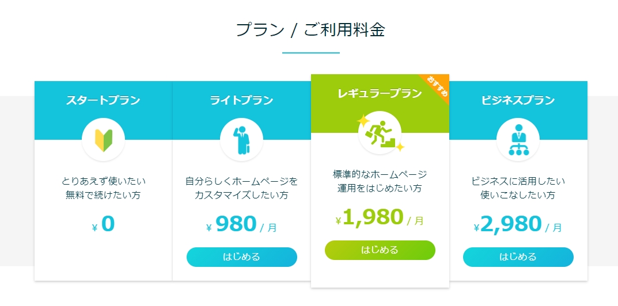Start the ライトプラン with はじめる button

click(x=241, y=257)
